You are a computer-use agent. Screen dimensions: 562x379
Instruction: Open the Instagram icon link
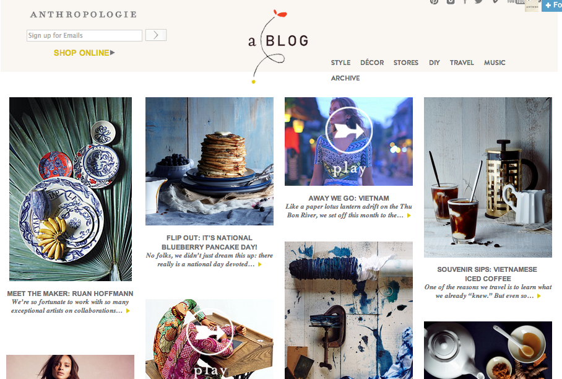coord(451,1)
